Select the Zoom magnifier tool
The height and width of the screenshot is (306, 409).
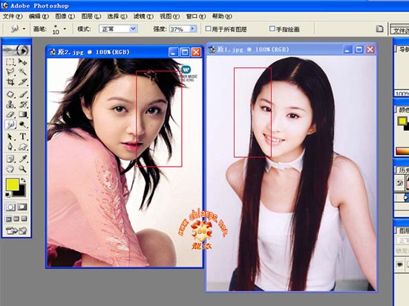click(x=23, y=169)
